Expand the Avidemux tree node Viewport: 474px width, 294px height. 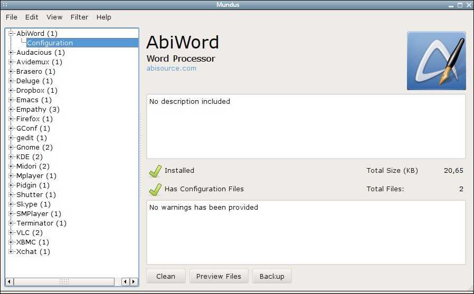11,62
